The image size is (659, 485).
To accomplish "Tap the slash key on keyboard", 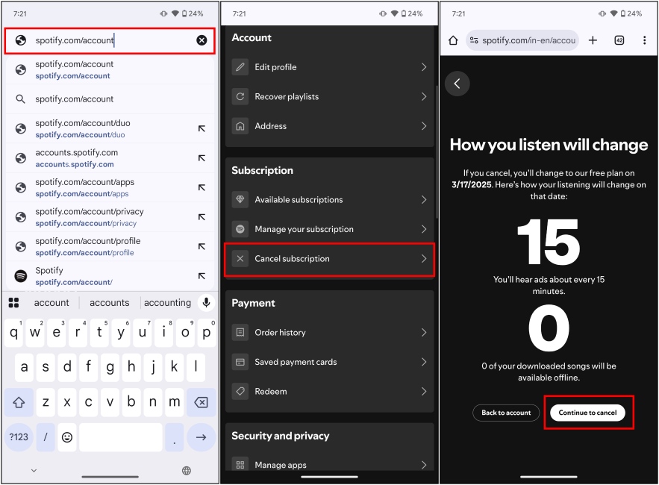I will 46,437.
